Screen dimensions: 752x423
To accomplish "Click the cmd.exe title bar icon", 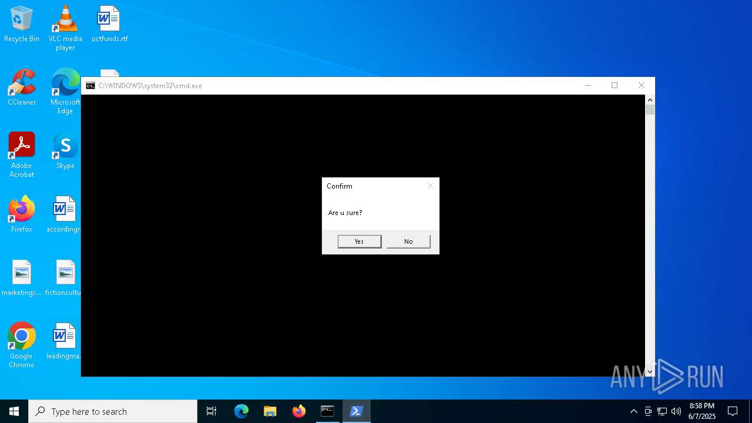I will tap(90, 86).
